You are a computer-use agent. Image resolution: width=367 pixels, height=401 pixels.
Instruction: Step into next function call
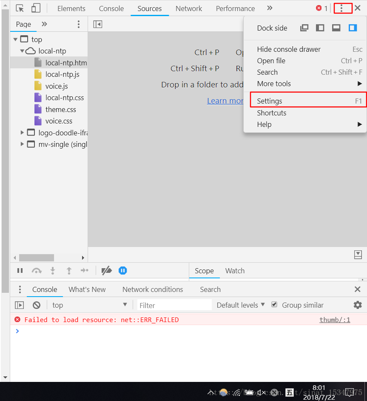53,271
